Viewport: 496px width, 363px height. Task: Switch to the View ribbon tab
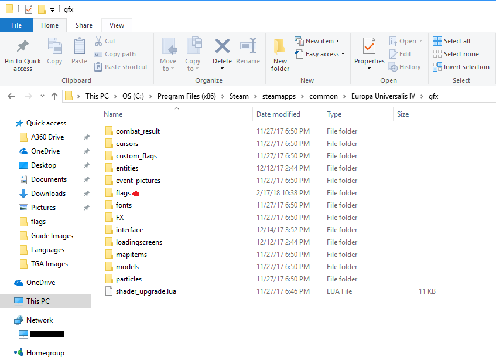(x=117, y=25)
